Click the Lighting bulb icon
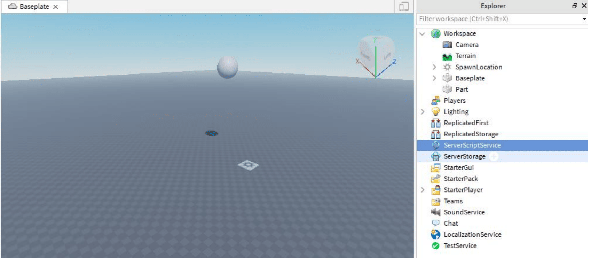Viewport: 591px width, 258px height. point(435,112)
